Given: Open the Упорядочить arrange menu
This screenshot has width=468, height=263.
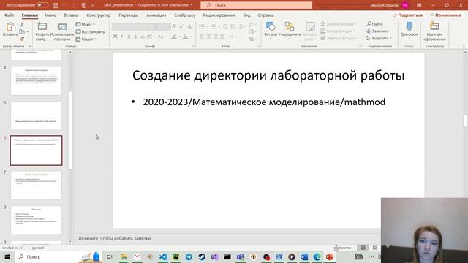Looking at the screenshot, I should click(290, 30).
